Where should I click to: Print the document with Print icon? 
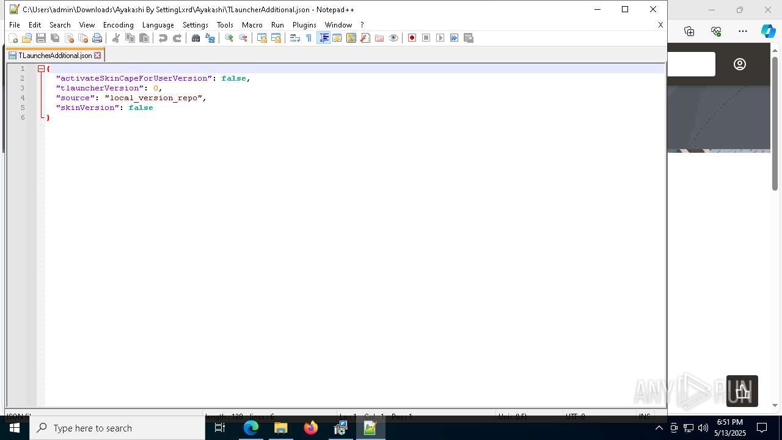click(x=97, y=38)
